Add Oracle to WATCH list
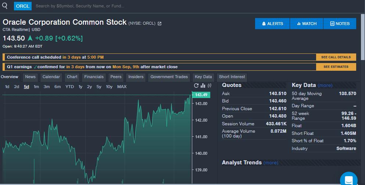 pos(307,24)
